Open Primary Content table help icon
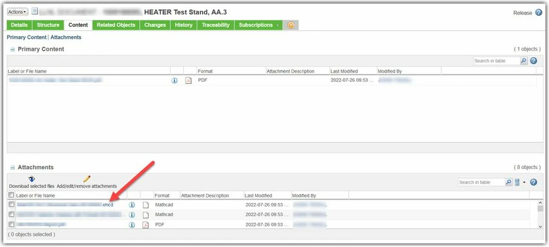This screenshot has width=549, height=247. click(x=533, y=61)
